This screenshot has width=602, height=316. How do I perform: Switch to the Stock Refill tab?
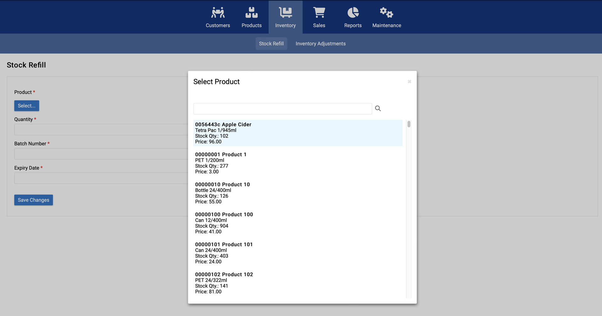(271, 44)
